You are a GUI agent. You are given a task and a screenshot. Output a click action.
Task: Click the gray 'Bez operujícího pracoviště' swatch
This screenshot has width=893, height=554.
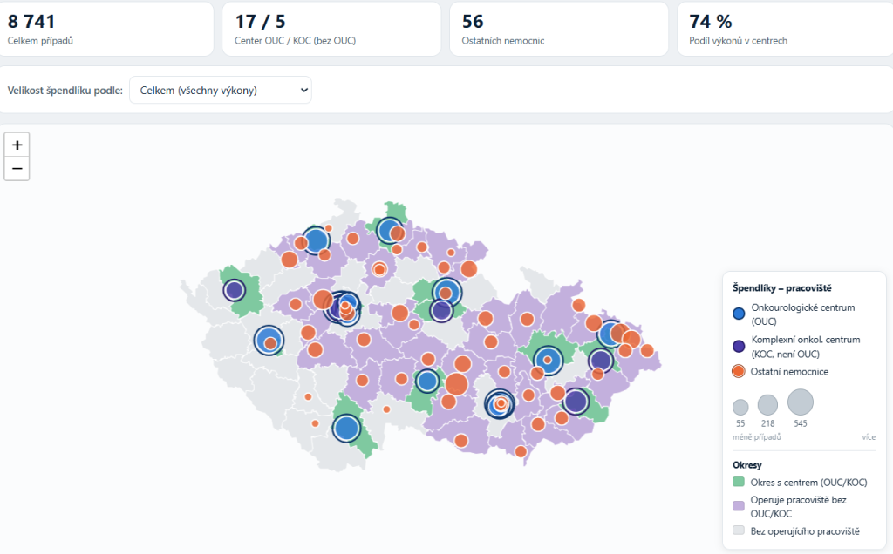coord(739,530)
